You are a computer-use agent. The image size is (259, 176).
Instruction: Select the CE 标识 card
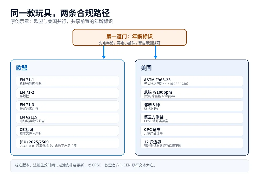click(x=67, y=131)
